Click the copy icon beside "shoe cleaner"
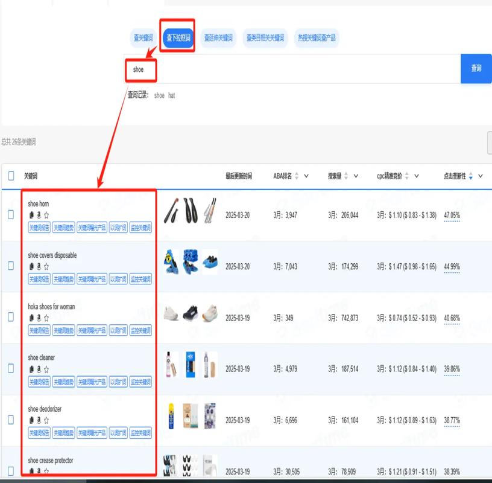 coord(31,368)
